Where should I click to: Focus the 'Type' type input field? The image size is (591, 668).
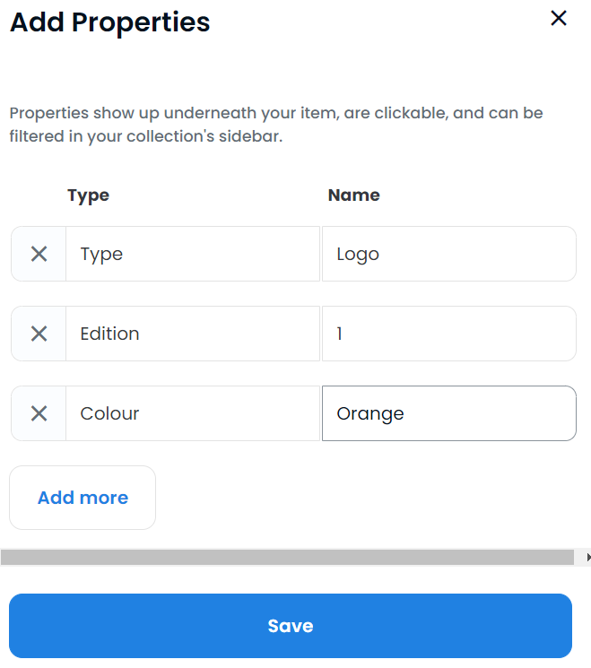click(x=192, y=254)
